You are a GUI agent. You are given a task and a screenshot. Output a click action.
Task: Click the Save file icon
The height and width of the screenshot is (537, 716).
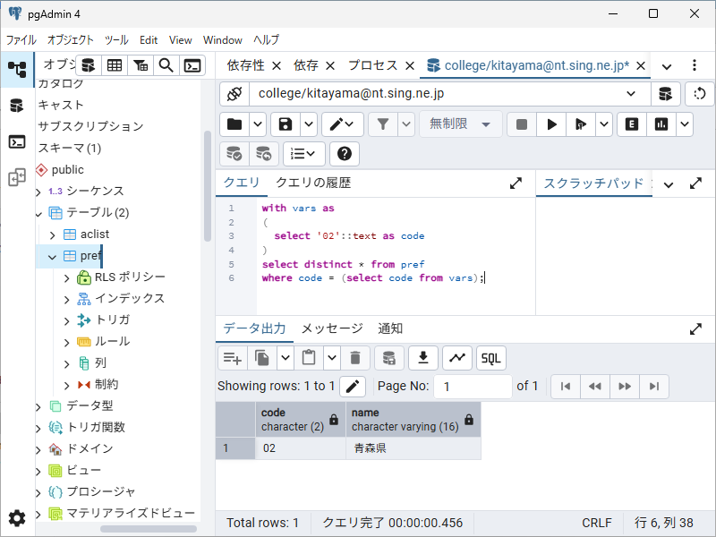click(x=285, y=124)
